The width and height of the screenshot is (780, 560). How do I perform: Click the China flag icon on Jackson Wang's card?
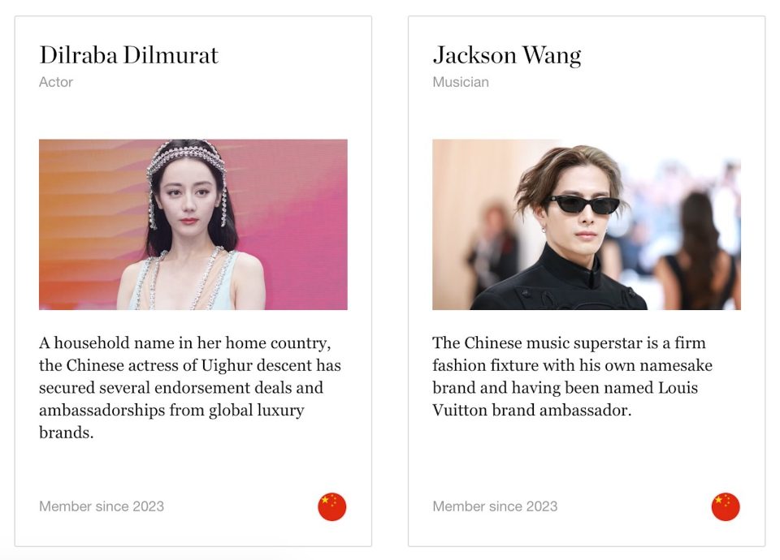point(726,506)
